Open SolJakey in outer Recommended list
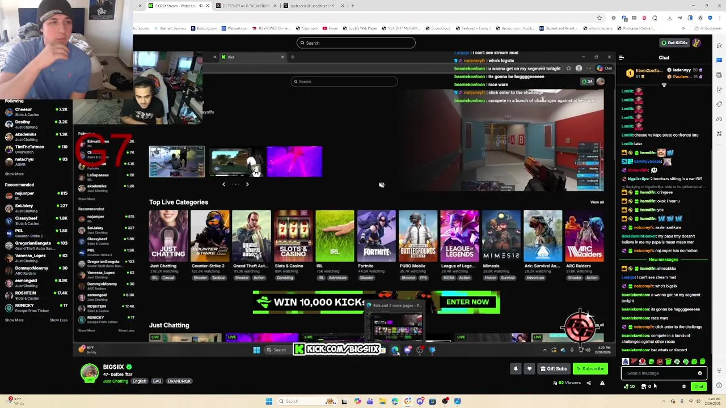The width and height of the screenshot is (726, 408). 36,208
